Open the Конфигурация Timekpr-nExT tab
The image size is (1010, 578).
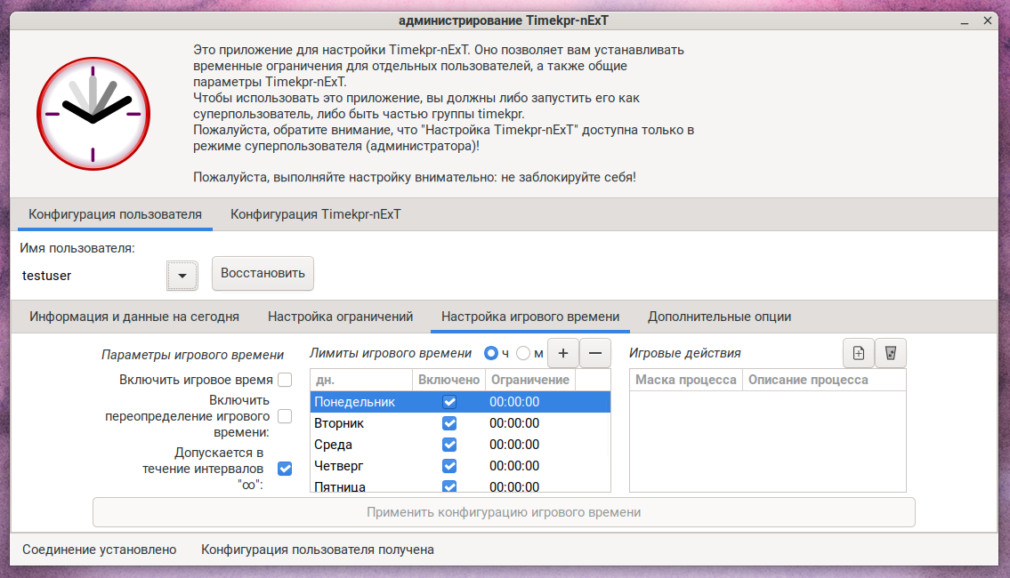[x=315, y=214]
